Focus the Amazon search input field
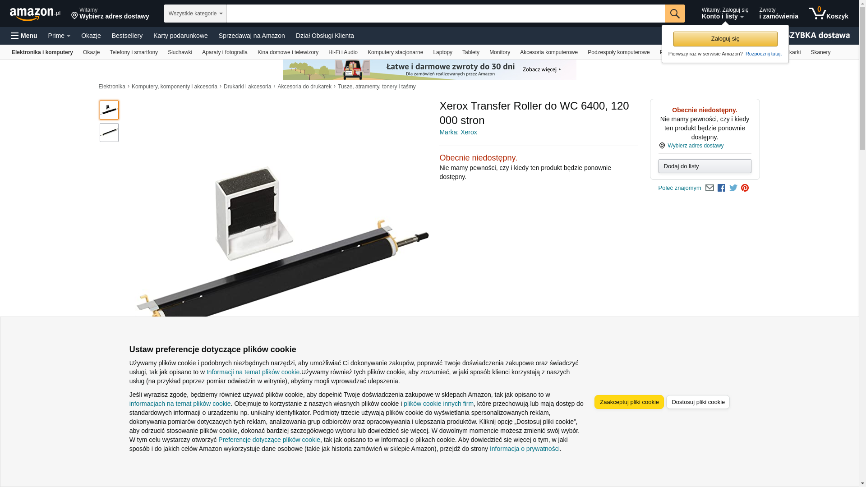Screen dimensions: 866x487 coord(445,14)
